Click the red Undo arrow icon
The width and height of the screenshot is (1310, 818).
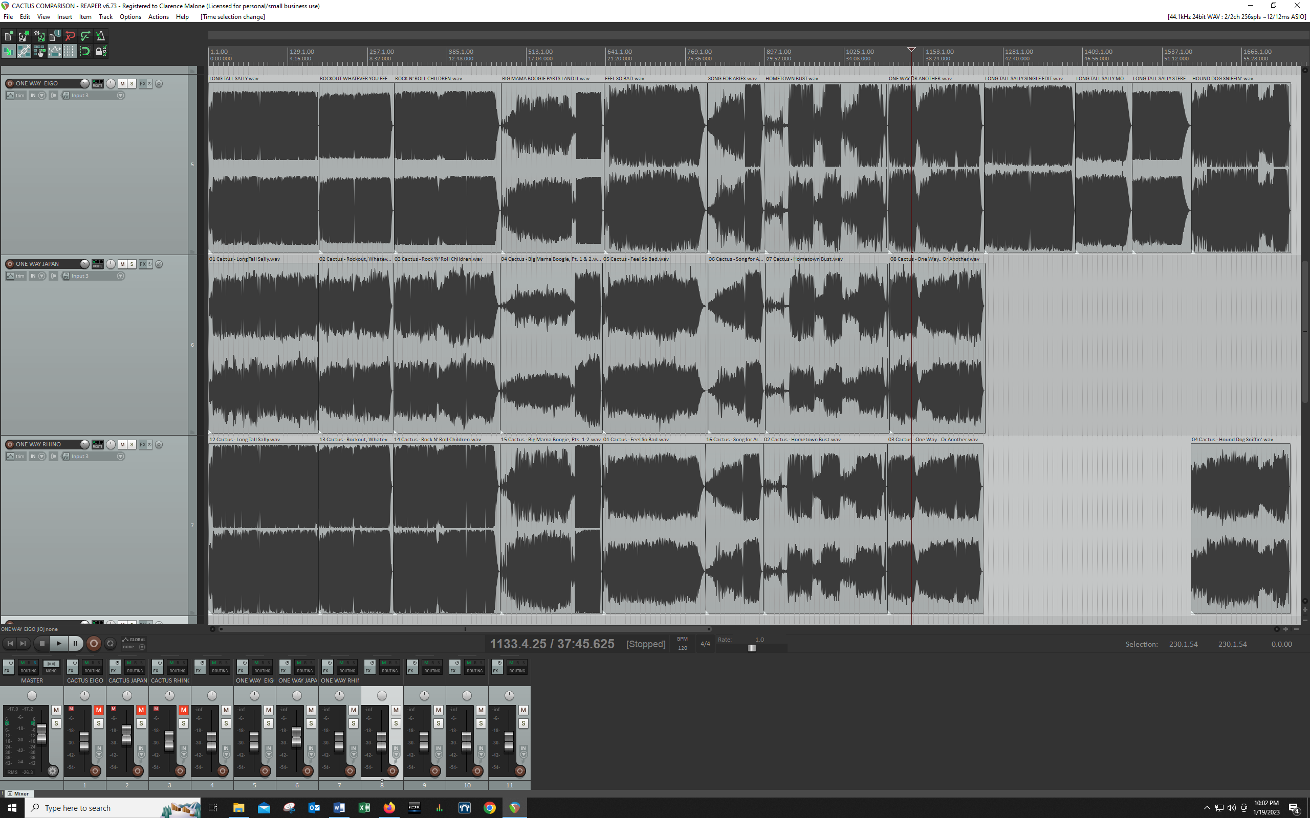(70, 36)
